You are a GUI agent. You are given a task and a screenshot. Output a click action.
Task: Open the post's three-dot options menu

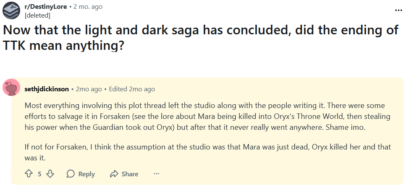click(x=398, y=10)
